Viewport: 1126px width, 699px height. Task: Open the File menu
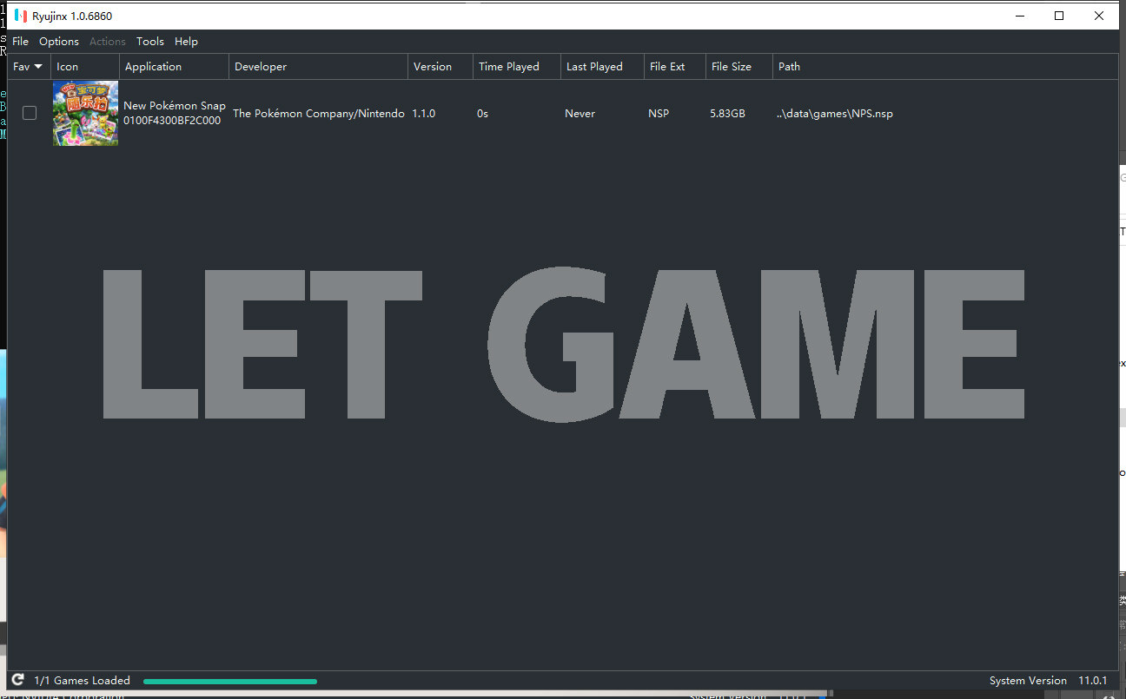point(20,42)
